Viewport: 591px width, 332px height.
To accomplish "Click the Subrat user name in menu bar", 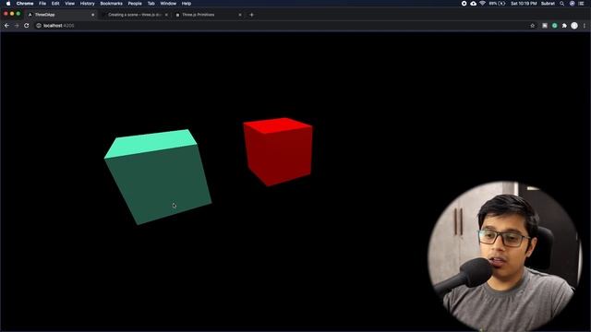I will point(548,4).
